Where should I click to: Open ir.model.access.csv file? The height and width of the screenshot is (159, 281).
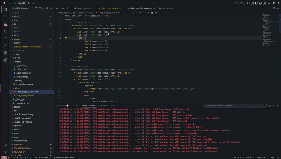[x=25, y=84]
